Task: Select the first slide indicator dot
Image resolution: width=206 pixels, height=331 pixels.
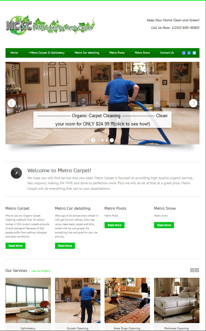Action: click(98, 140)
